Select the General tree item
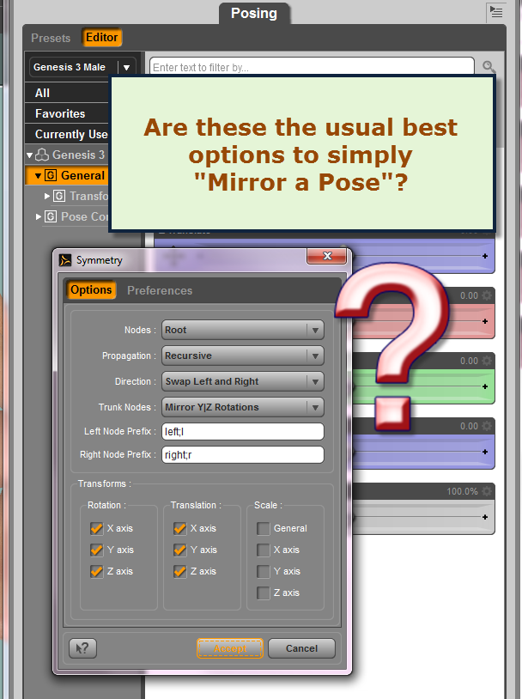The height and width of the screenshot is (699, 522). point(67,176)
